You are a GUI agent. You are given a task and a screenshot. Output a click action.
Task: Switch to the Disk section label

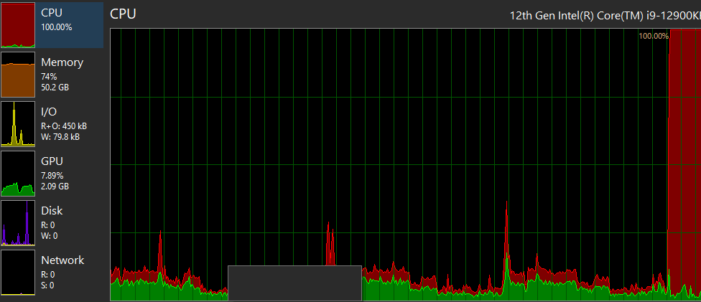point(52,211)
